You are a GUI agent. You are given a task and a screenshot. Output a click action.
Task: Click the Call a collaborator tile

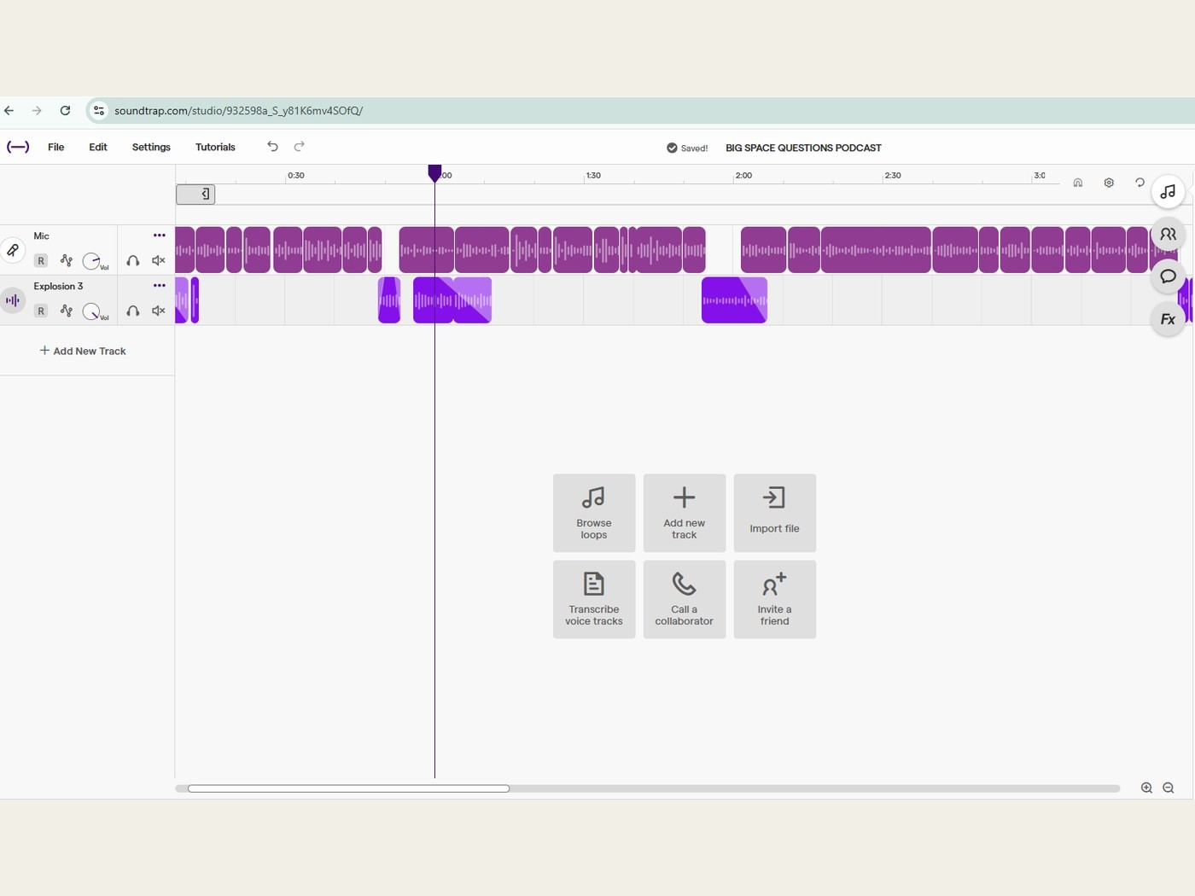(x=685, y=599)
